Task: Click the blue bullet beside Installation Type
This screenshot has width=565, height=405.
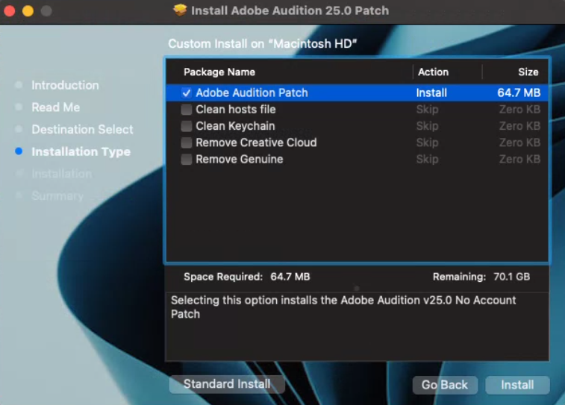Action: 19,151
